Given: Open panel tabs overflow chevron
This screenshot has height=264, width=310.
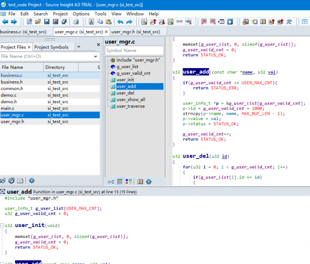Looking at the screenshot, I should (x=79, y=47).
